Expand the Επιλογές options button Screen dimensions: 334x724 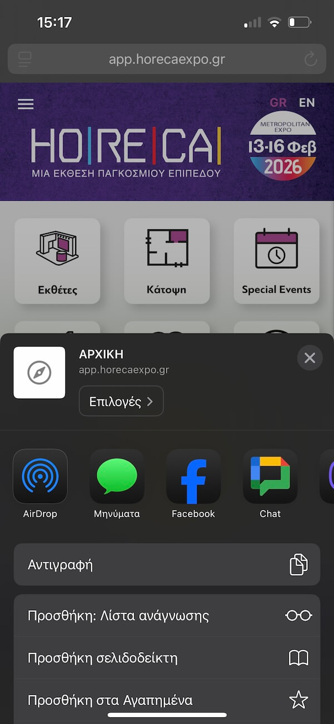pyautogui.click(x=121, y=402)
